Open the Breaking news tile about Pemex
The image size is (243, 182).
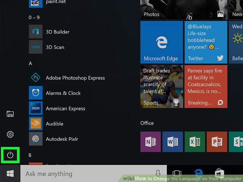[206, 87]
